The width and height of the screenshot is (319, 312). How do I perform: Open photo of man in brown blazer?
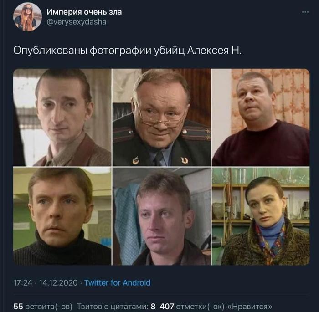62,118
